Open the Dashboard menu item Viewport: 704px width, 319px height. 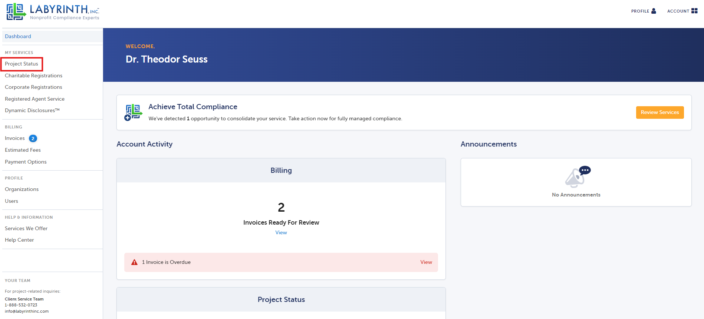[53, 36]
